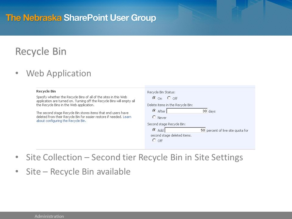Click the percent field showing 50

pos(185,130)
